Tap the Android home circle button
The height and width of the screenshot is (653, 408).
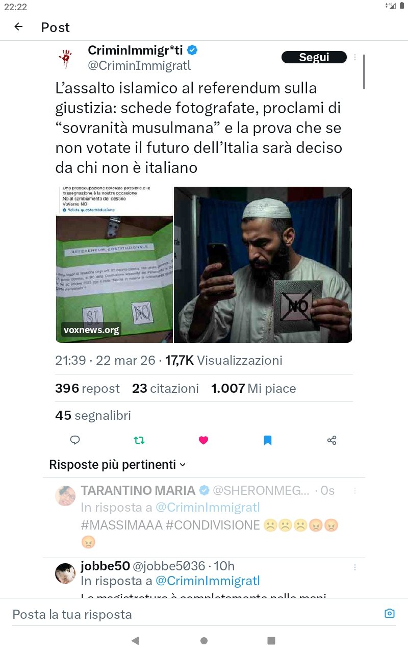[x=204, y=640]
